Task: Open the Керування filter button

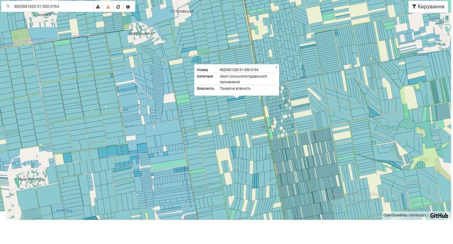Action: (428, 6)
